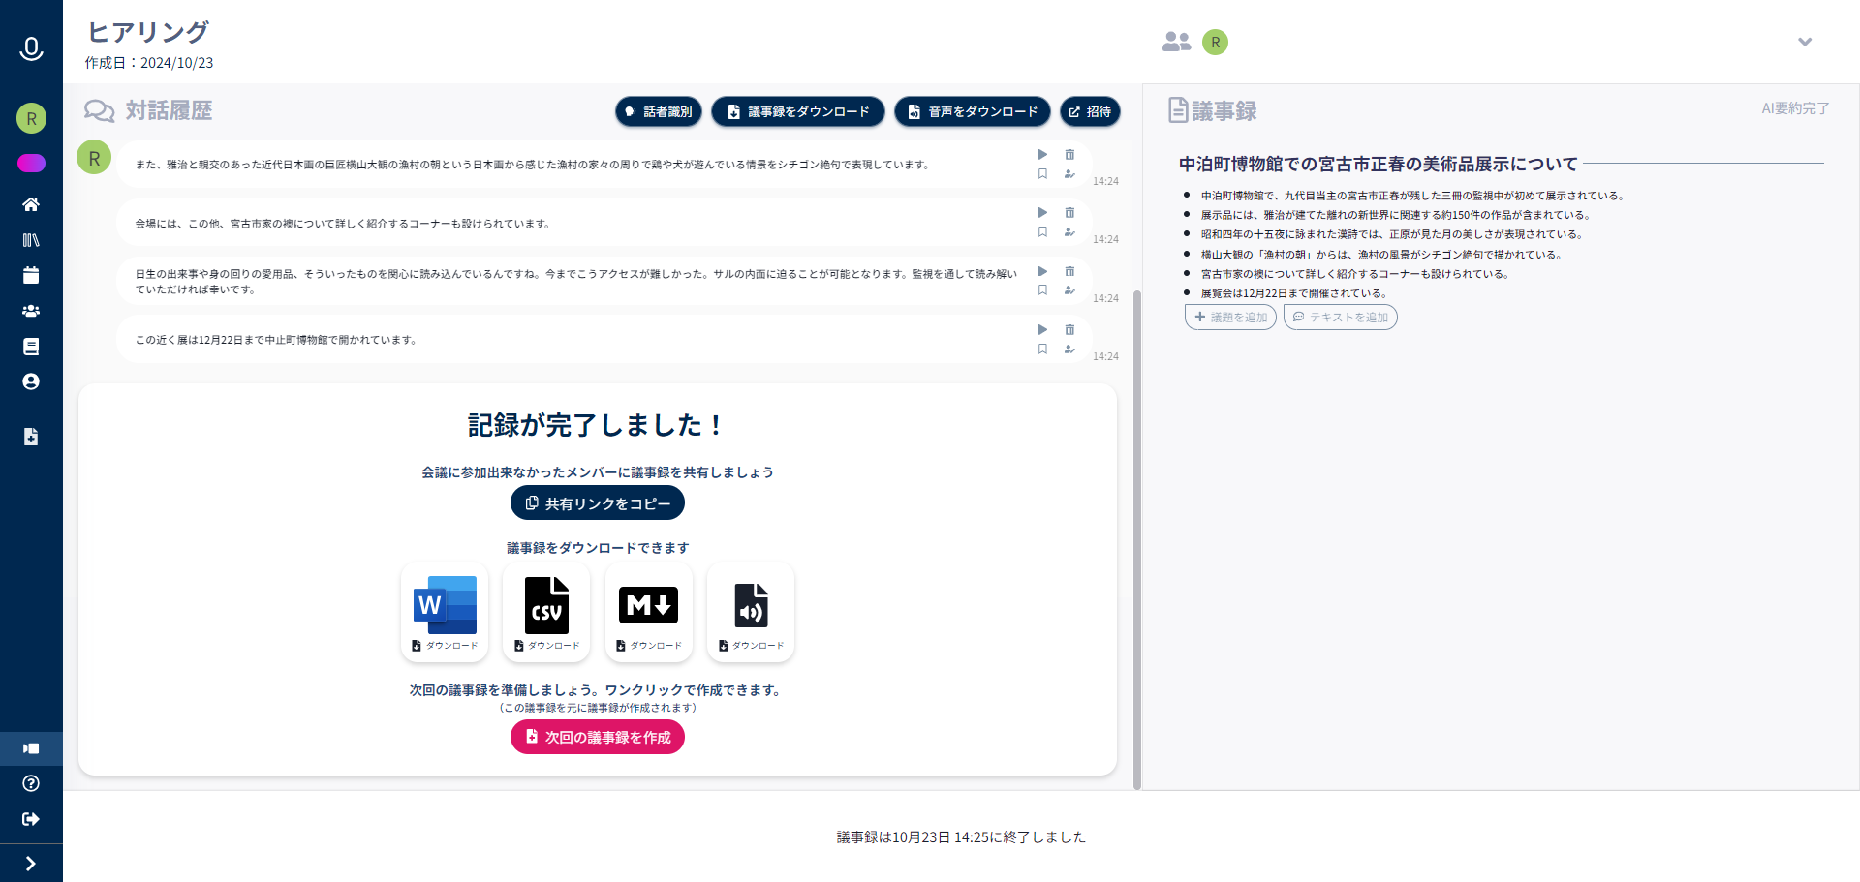Open the calendar icon in sidebar
The image size is (1860, 882).
(x=31, y=276)
